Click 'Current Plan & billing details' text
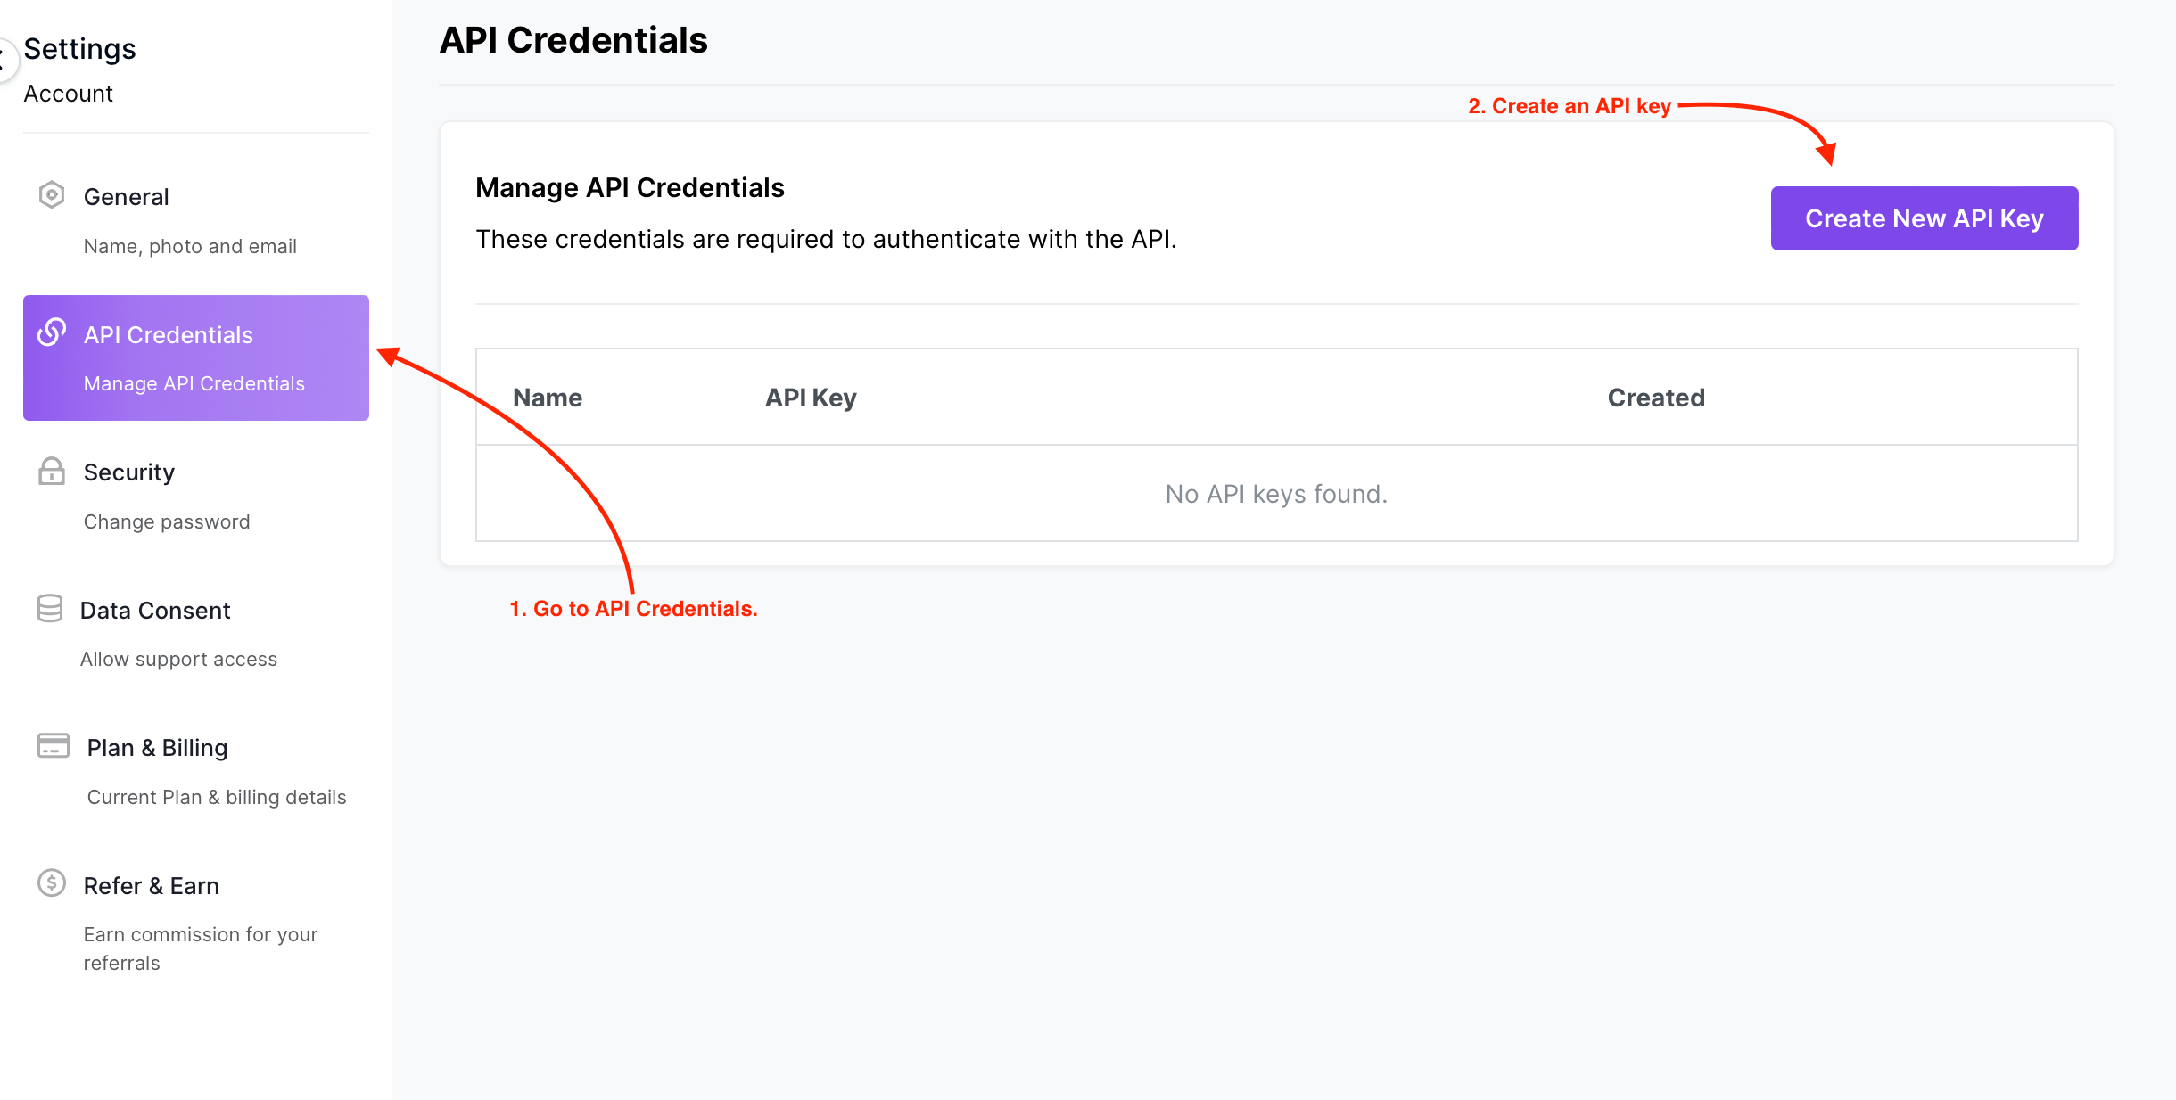This screenshot has width=2176, height=1100. (217, 797)
